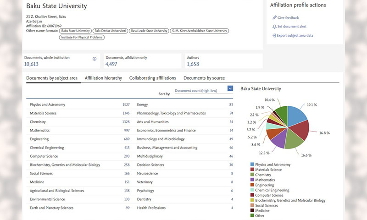This screenshot has width=367, height=220.
Task: Open the Sort by dropdown arrow
Action: pos(230,88)
